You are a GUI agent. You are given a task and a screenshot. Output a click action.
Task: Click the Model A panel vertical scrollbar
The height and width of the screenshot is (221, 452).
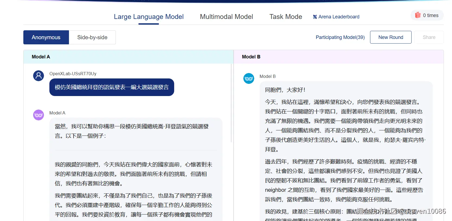click(x=231, y=103)
